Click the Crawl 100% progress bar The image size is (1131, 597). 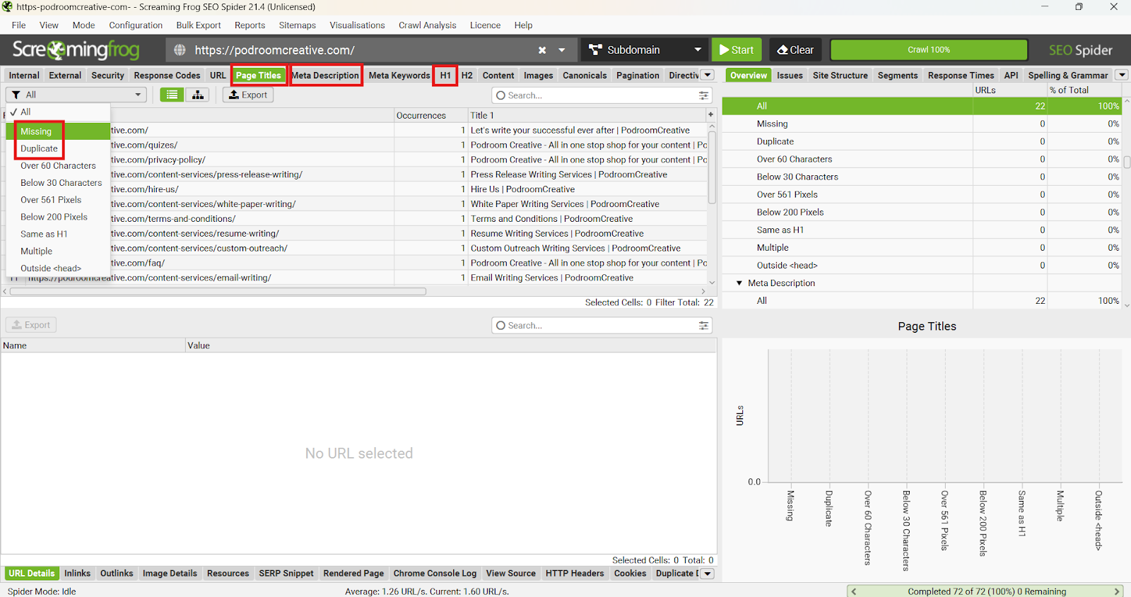(x=929, y=50)
